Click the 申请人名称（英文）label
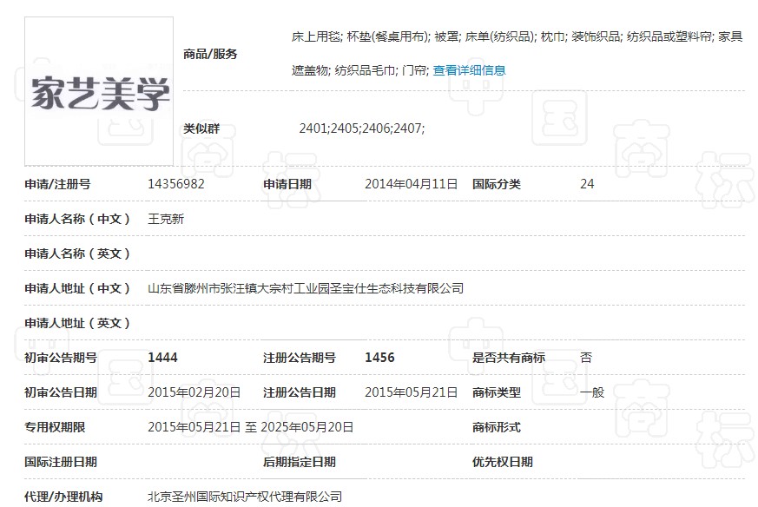 (x=77, y=253)
